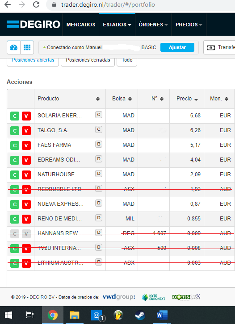Screen dimensions: 235x324
Task: Click the C category badge on SOLARIA ENER row
Action: 99,115
